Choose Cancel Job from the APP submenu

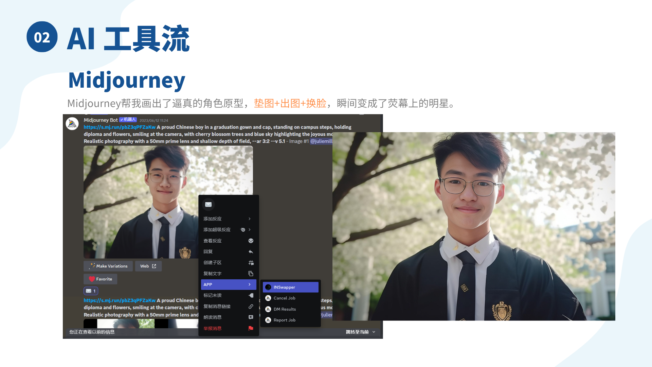click(x=291, y=298)
